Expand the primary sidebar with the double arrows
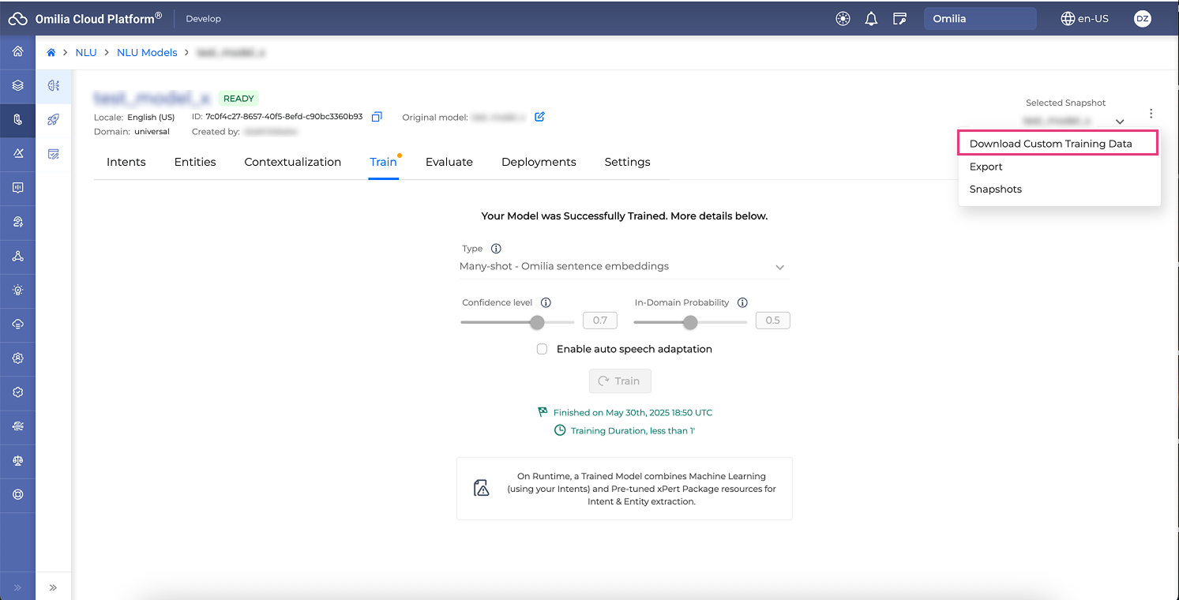 click(17, 587)
